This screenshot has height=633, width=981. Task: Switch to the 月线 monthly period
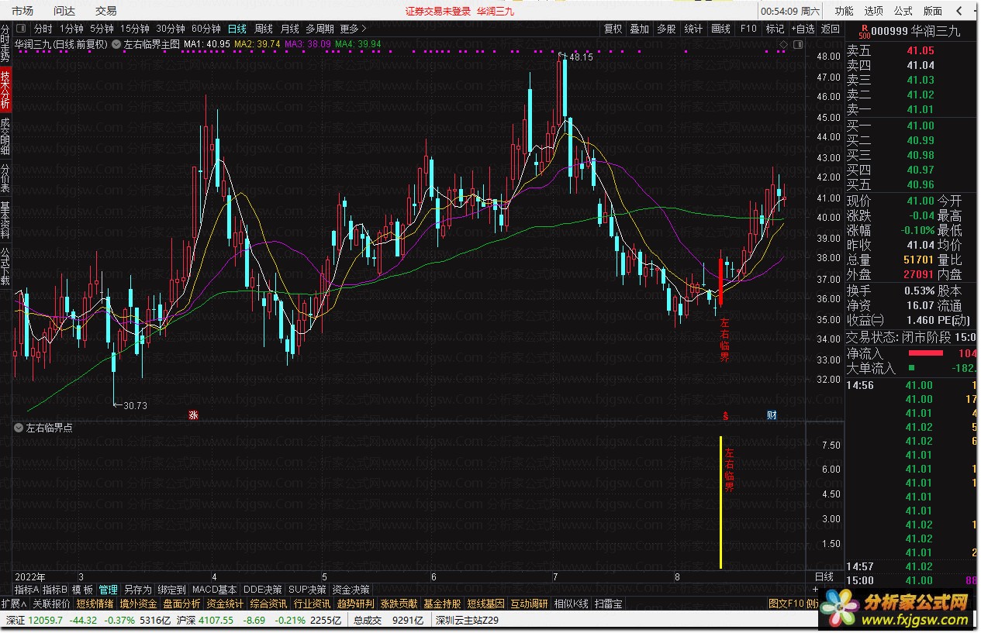290,29
